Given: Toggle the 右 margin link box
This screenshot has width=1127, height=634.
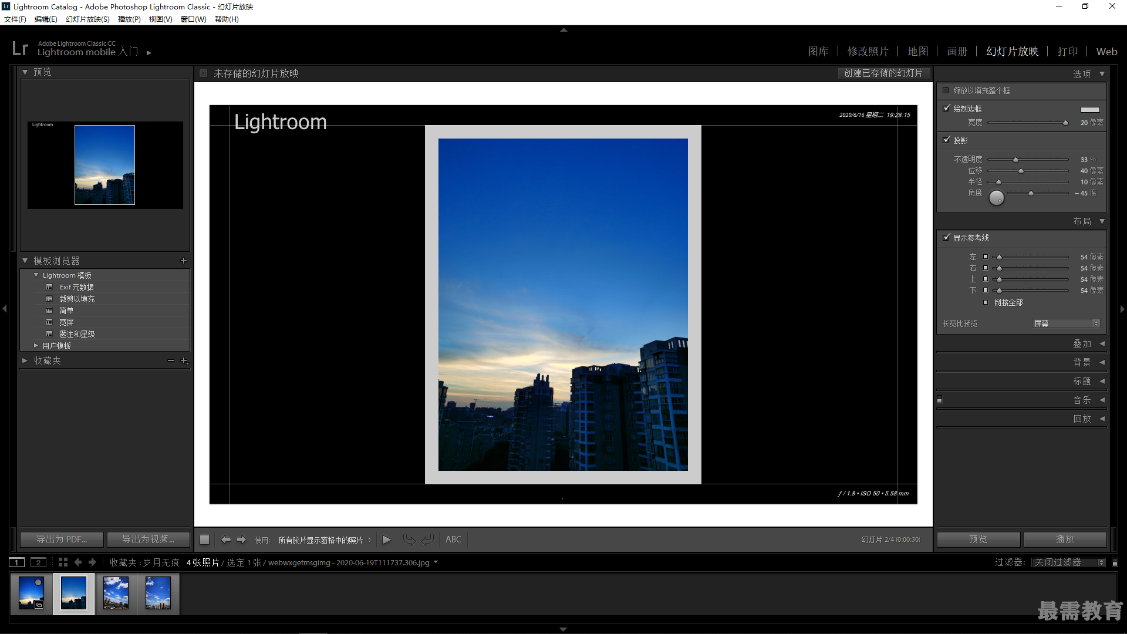Looking at the screenshot, I should (x=986, y=268).
